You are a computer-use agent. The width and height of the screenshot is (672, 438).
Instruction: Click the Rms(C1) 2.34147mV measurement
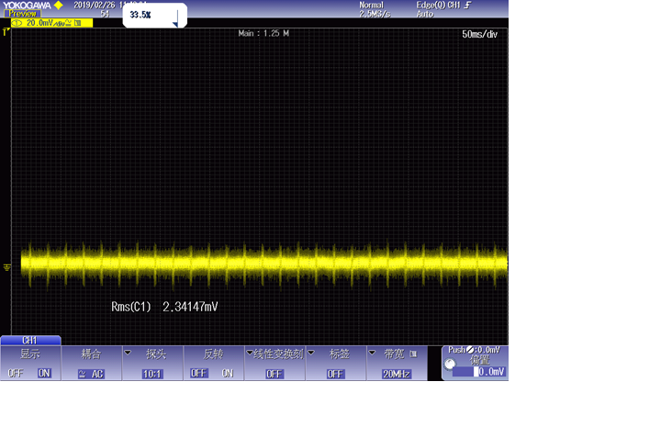point(164,307)
